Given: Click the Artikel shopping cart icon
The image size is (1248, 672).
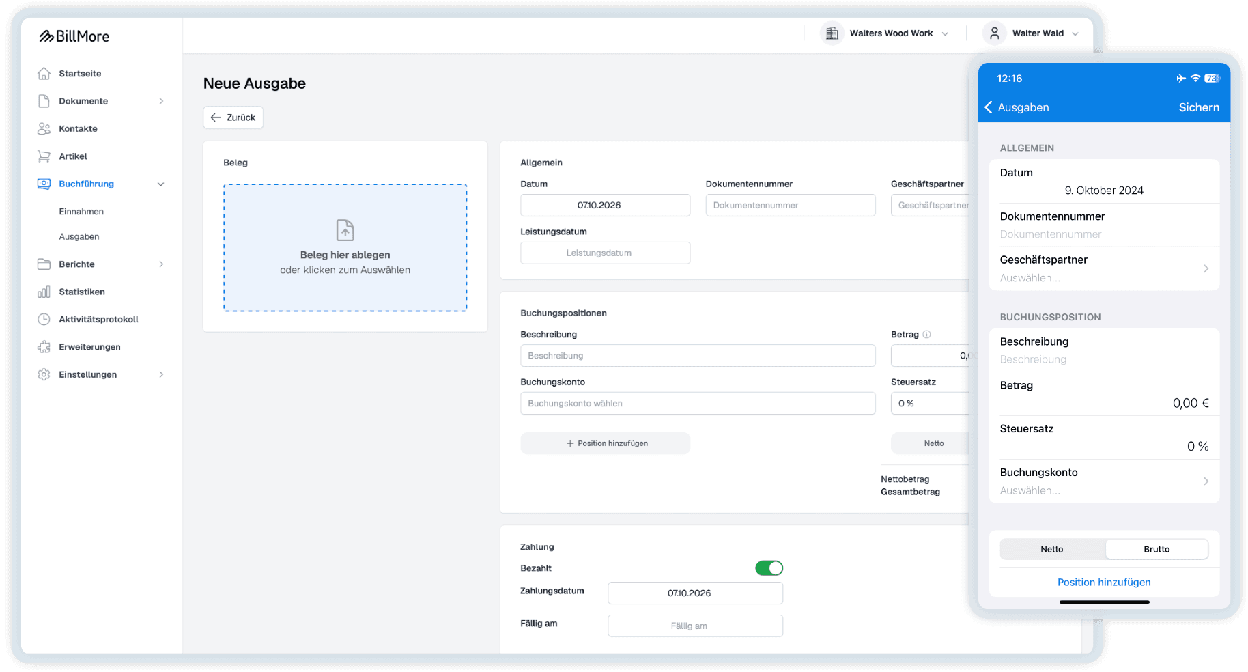Looking at the screenshot, I should (44, 156).
